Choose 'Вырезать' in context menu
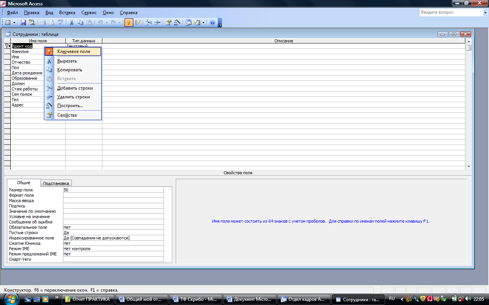Screen dimensions: 489x305 pyautogui.click(x=73, y=61)
